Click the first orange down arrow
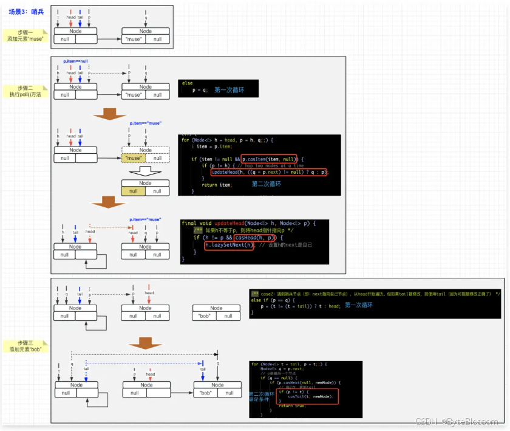 (x=109, y=114)
